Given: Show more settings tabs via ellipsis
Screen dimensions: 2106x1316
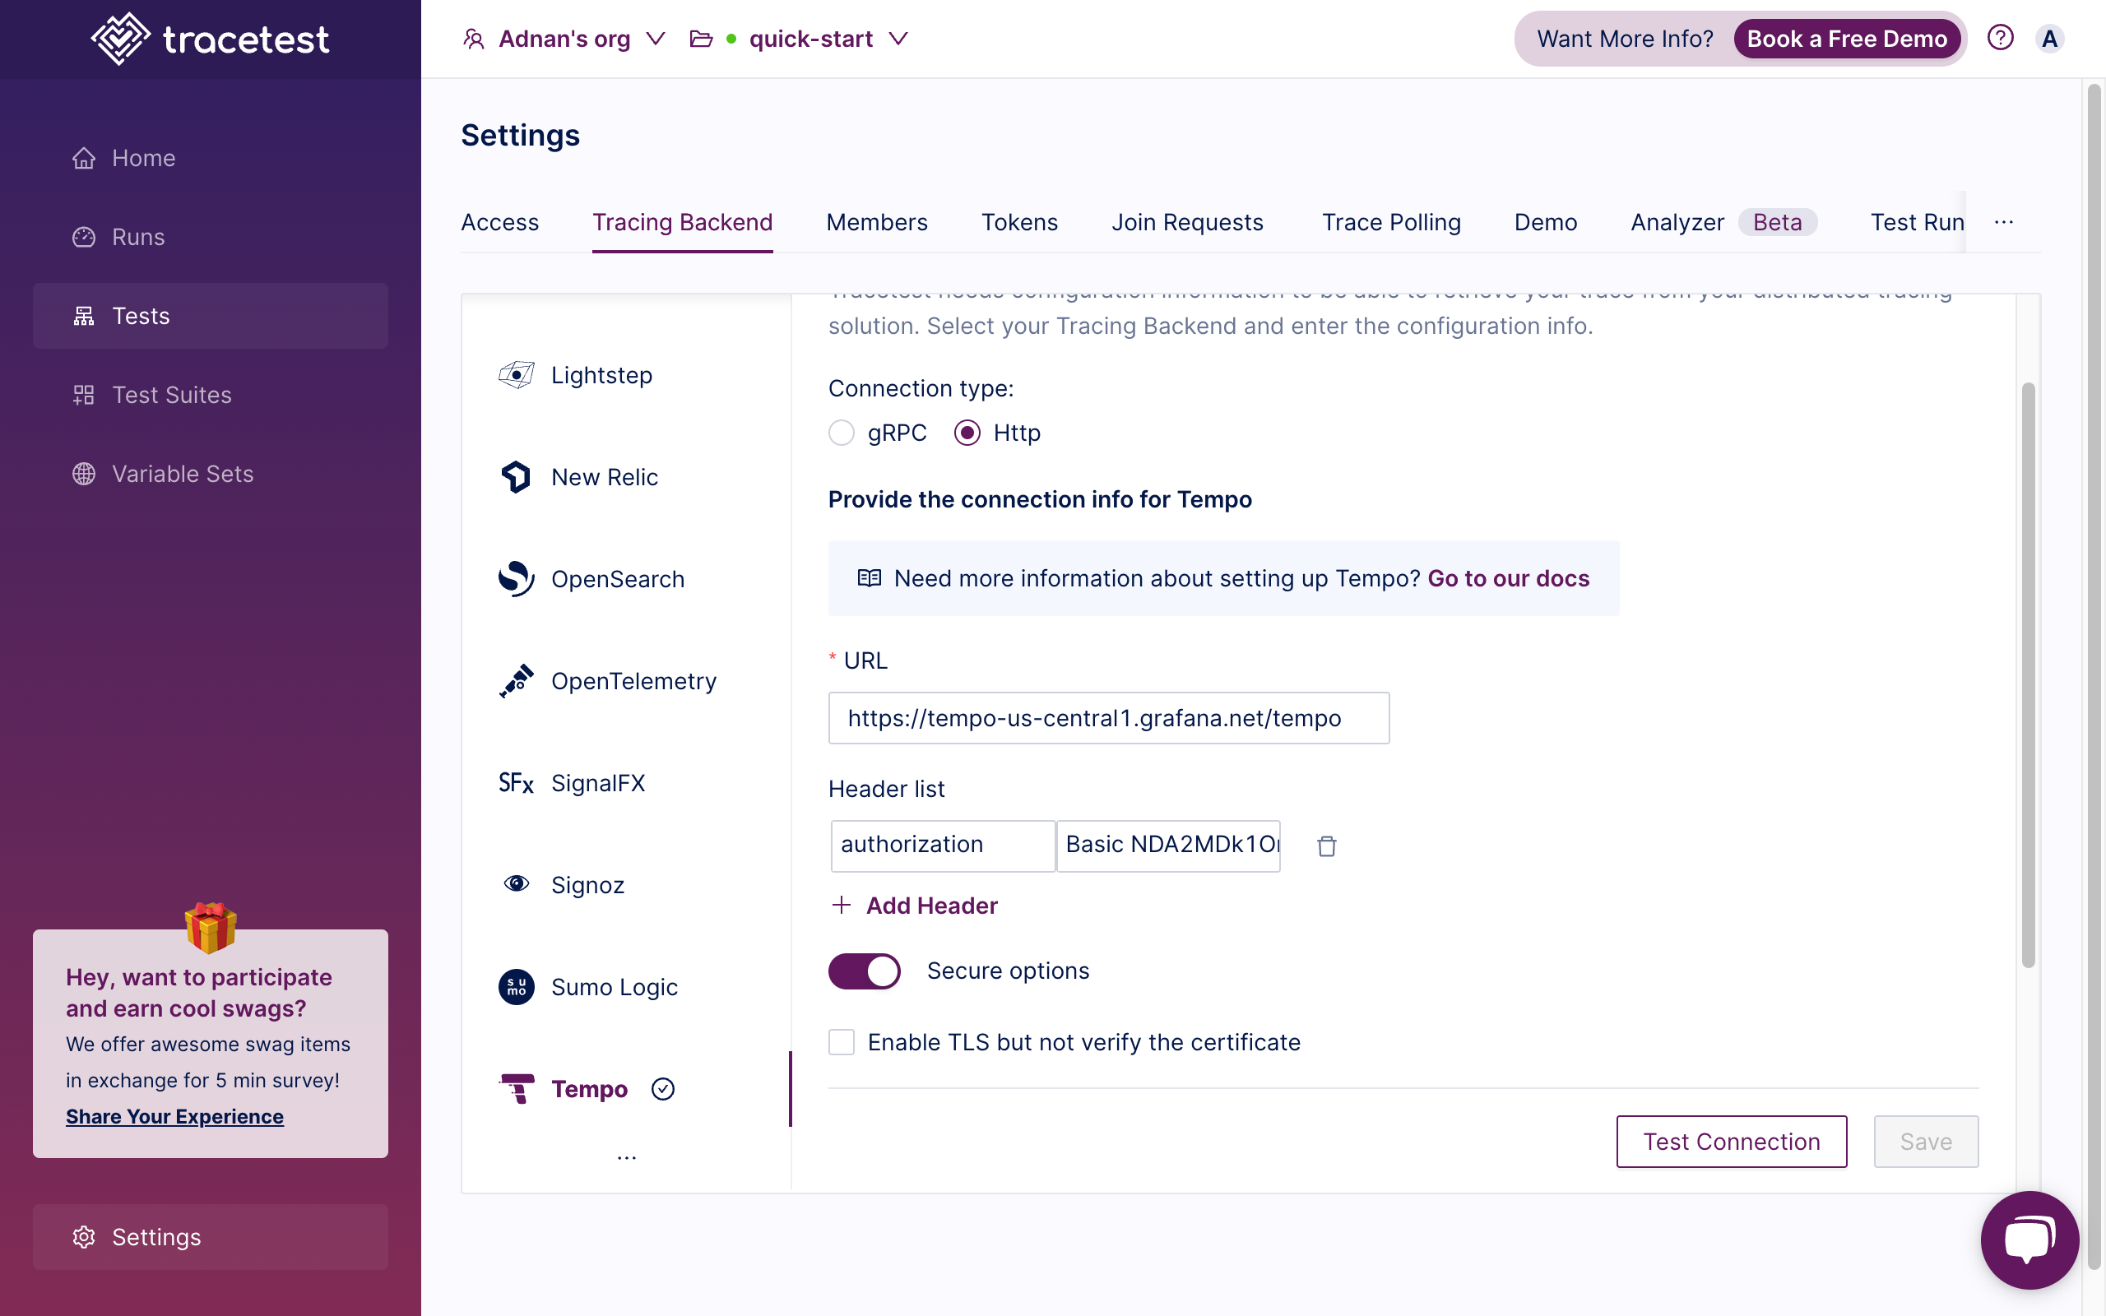Looking at the screenshot, I should tap(2003, 222).
